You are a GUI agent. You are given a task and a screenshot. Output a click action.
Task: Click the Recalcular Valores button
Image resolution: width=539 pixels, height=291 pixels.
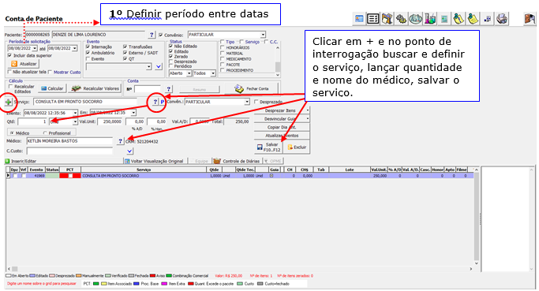pyautogui.click(x=95, y=88)
